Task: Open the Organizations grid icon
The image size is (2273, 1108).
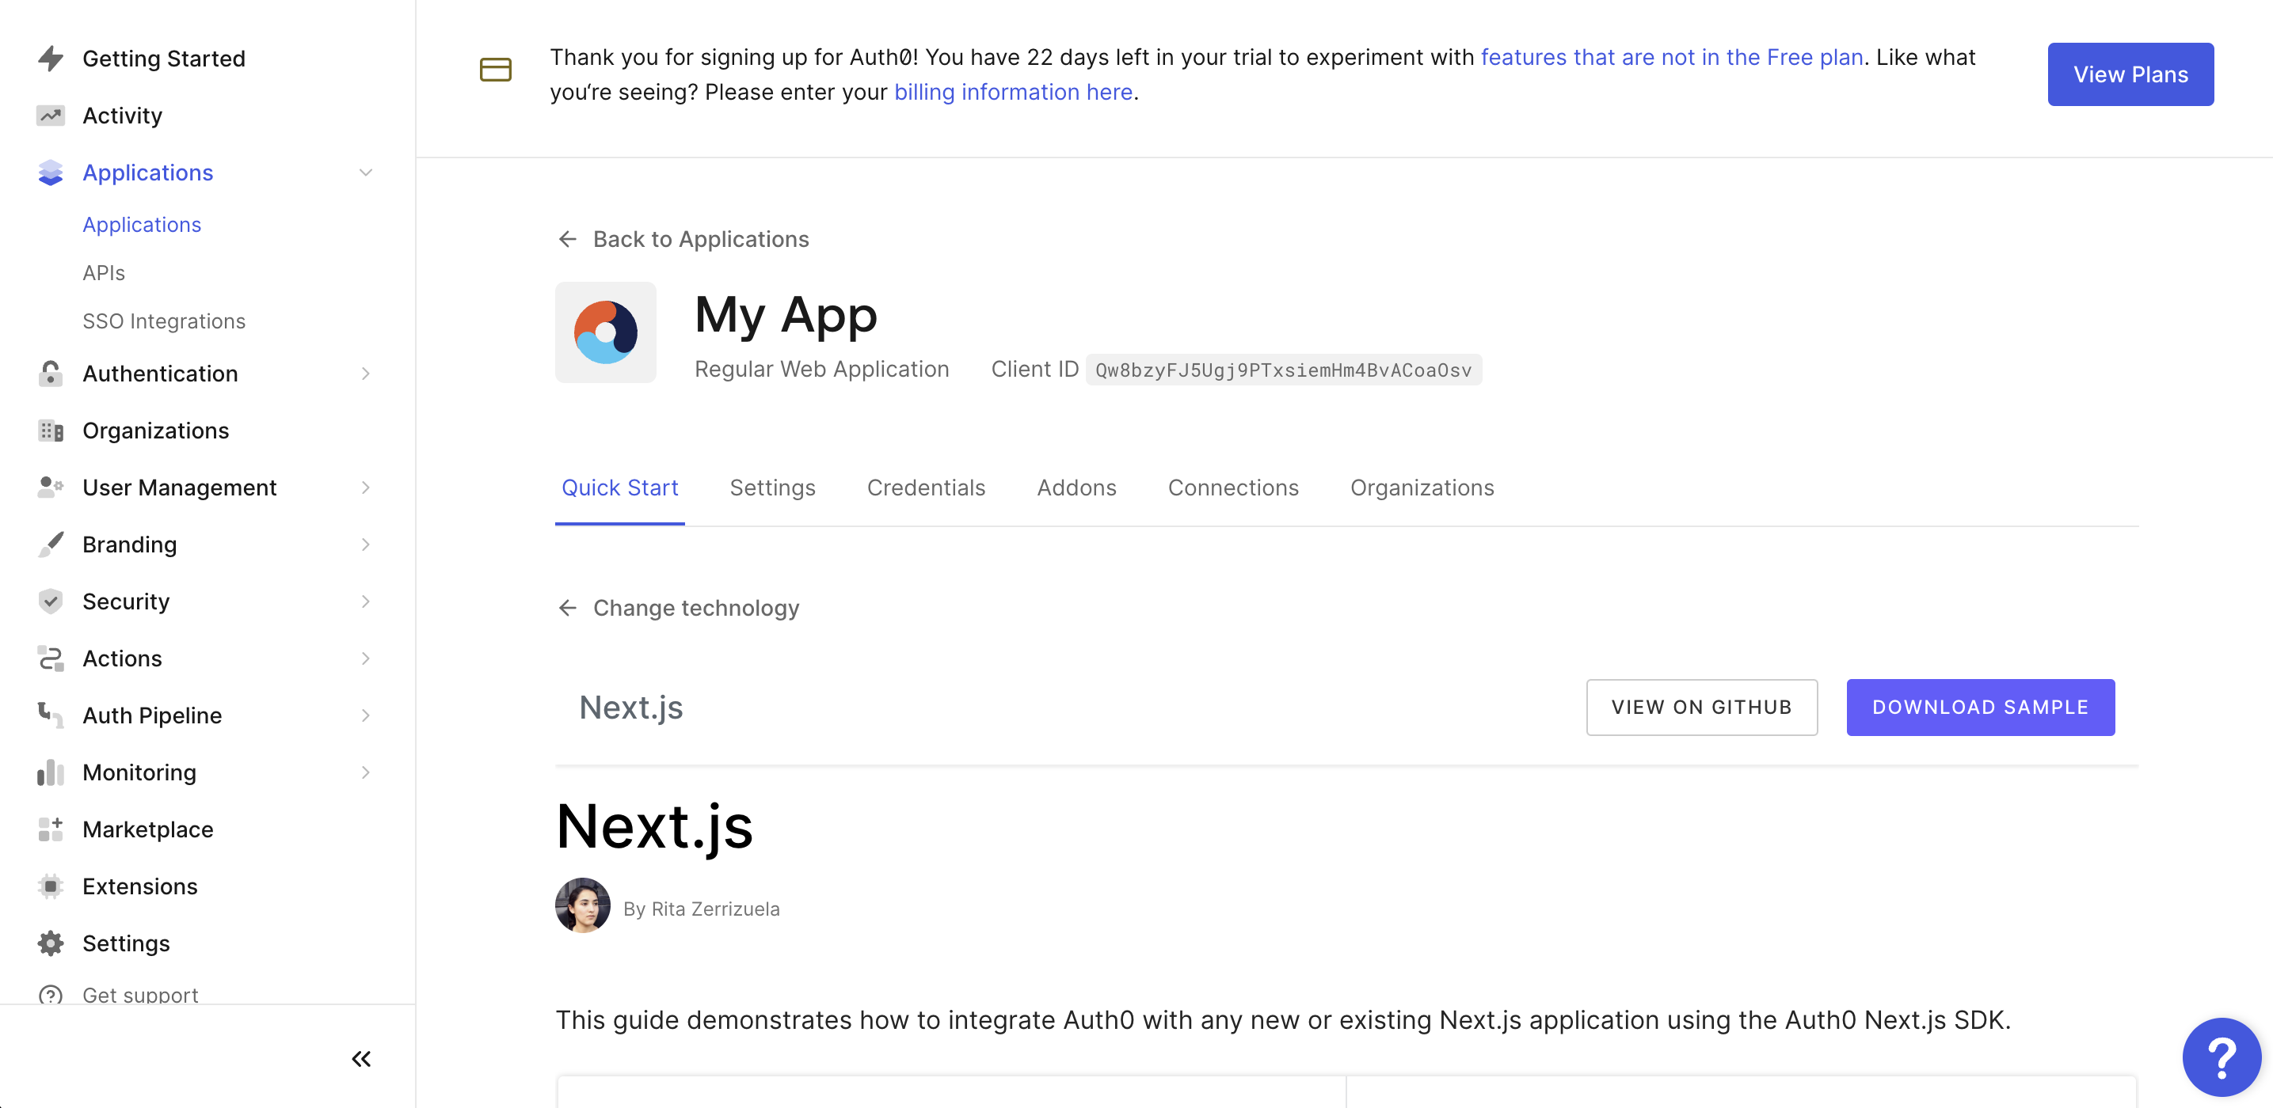Action: [x=51, y=431]
